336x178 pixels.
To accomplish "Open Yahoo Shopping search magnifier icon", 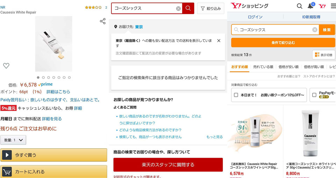I will (300, 6).
